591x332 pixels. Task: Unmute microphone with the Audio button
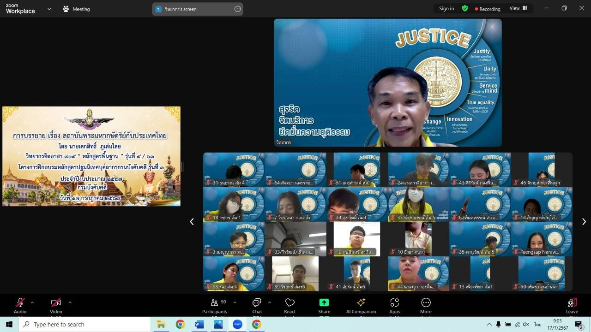coord(20,305)
